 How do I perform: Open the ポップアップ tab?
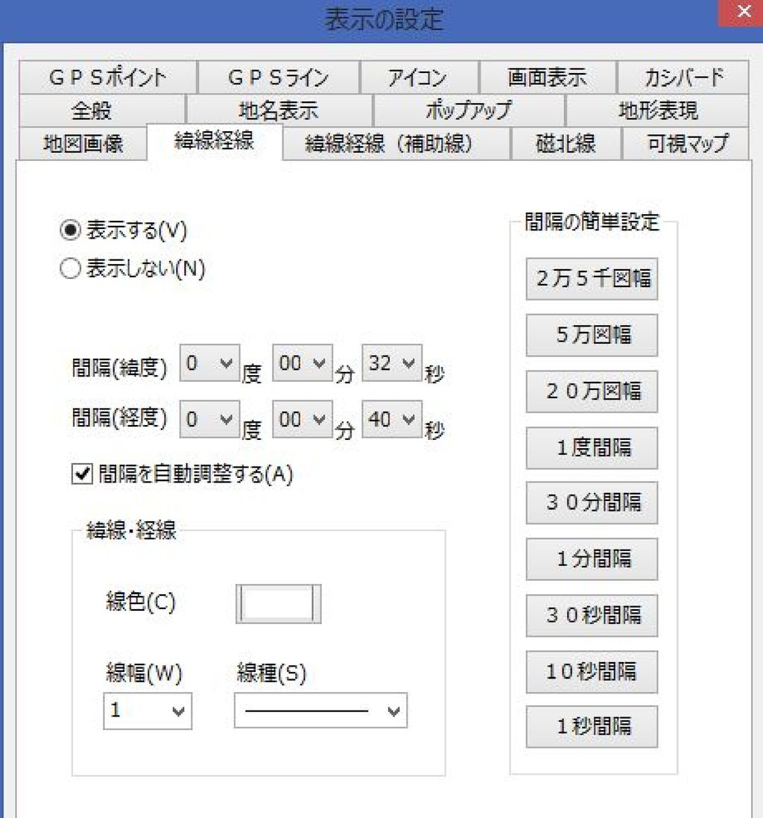pyautogui.click(x=469, y=110)
